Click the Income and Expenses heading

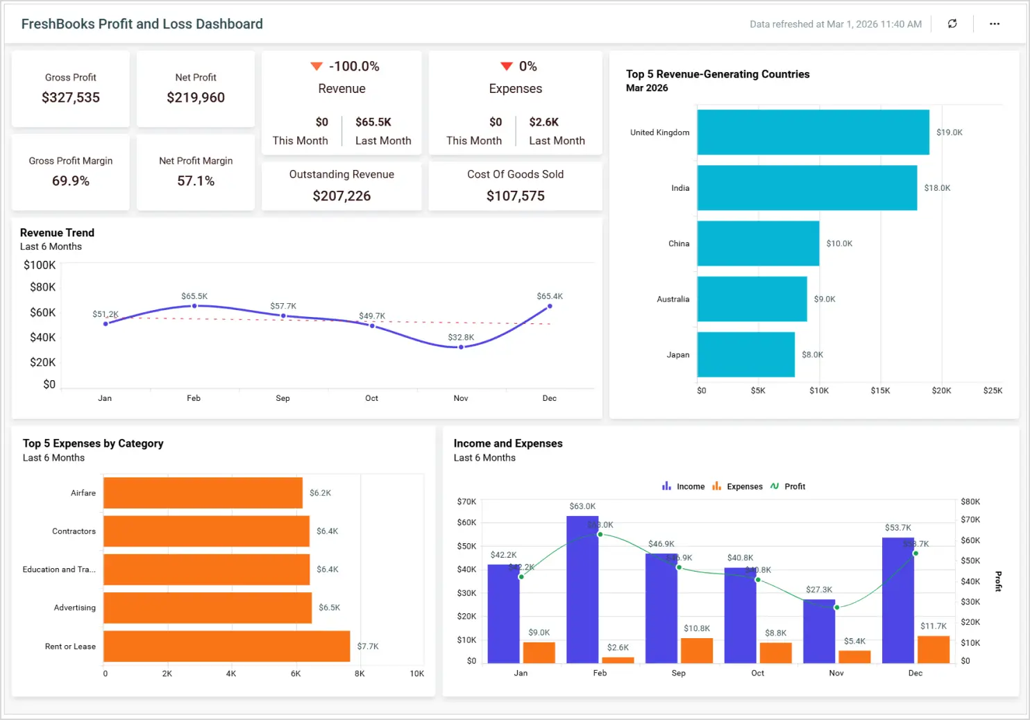click(x=508, y=443)
